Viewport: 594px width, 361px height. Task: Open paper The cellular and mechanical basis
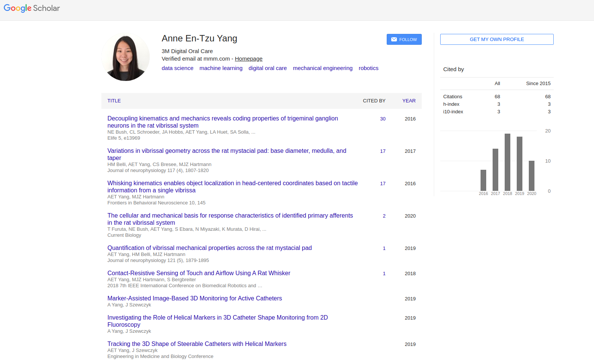point(230,219)
